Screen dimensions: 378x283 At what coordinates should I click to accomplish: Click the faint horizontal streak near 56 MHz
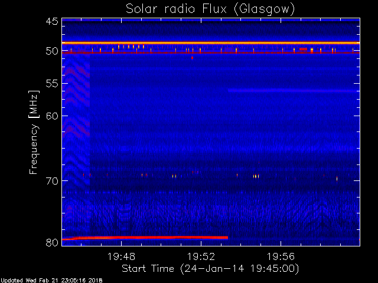(x=294, y=90)
